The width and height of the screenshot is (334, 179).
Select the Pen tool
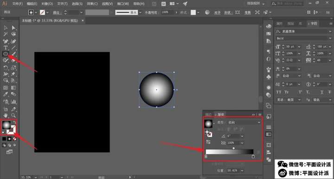pos(6,41)
